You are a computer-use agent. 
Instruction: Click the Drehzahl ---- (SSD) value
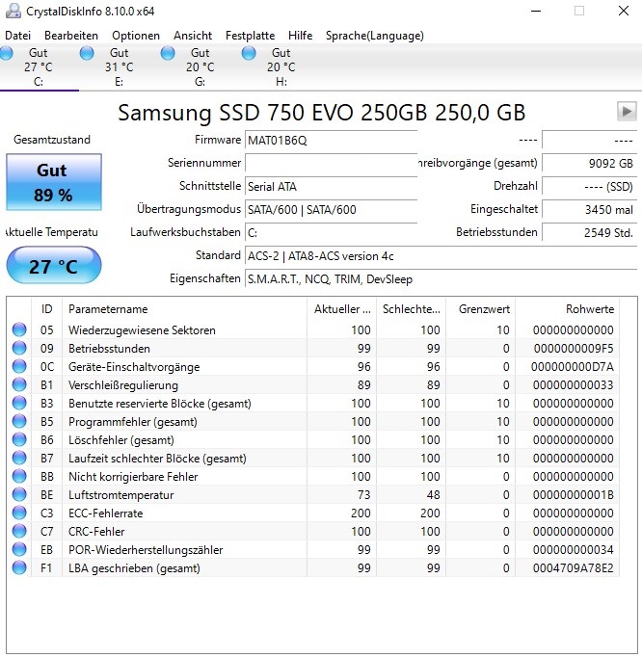590,186
